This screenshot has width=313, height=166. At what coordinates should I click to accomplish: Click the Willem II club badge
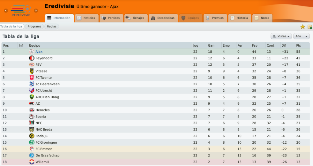tap(32, 162)
